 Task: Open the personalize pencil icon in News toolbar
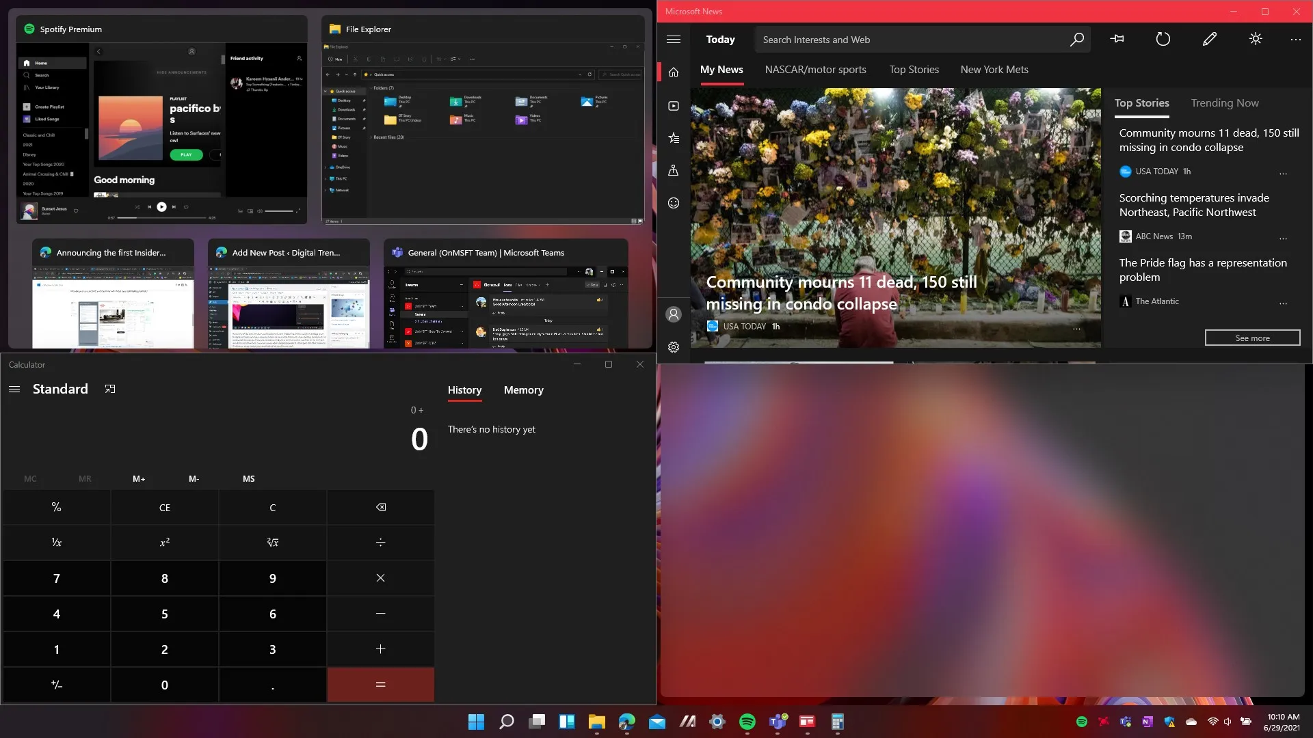1209,39
